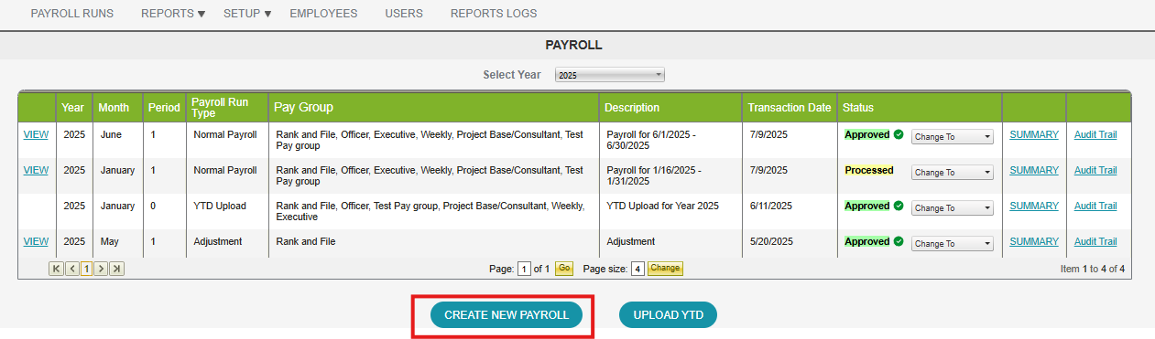The width and height of the screenshot is (1155, 339).
Task: Open Audit Trail for YTD Upload row
Action: tap(1095, 206)
